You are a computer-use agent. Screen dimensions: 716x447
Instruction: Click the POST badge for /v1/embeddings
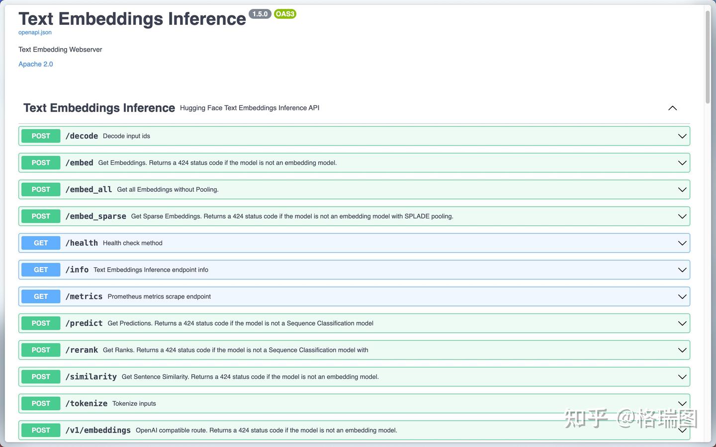[41, 431]
